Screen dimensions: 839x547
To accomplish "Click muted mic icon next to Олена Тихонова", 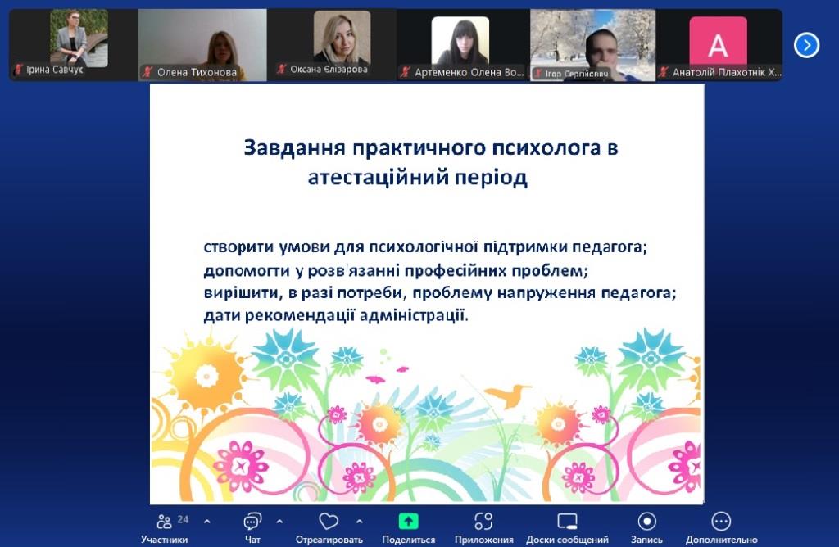I will tap(147, 72).
